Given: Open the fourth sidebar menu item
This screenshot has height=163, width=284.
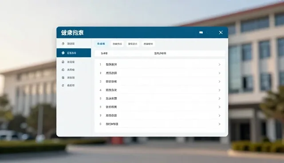Looking at the screenshot, I should [x=74, y=70].
